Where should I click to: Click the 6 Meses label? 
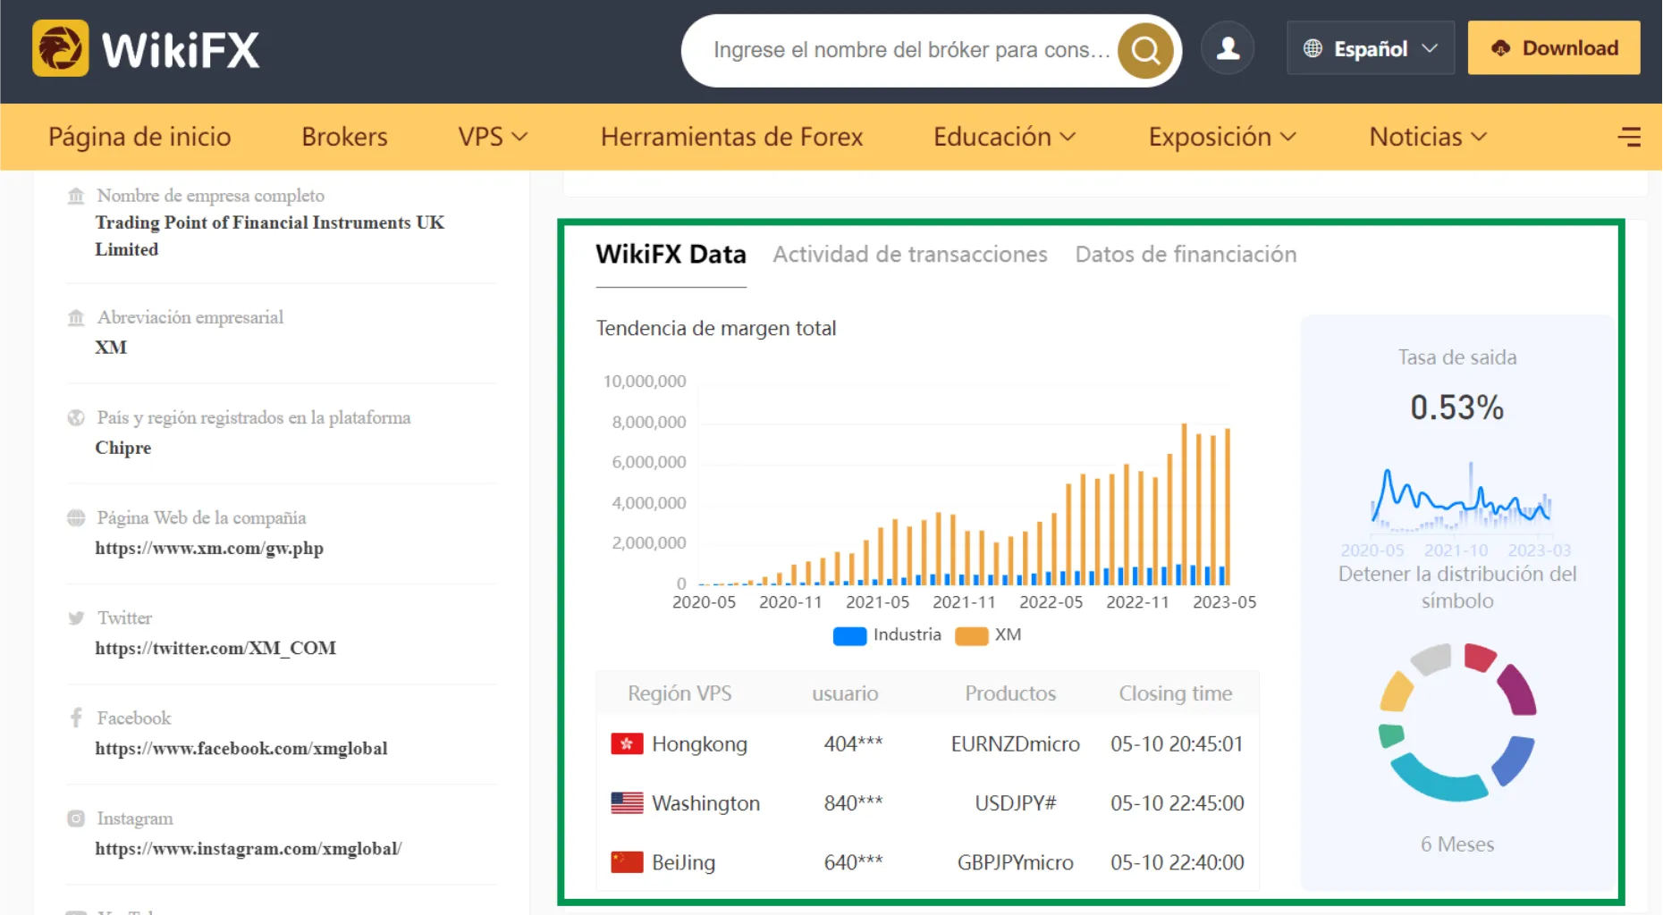pos(1457,844)
